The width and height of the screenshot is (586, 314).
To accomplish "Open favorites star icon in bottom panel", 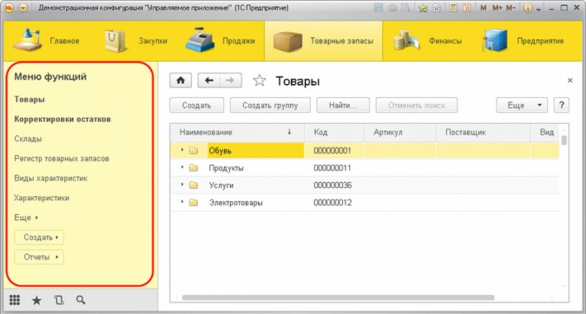I will point(36,300).
